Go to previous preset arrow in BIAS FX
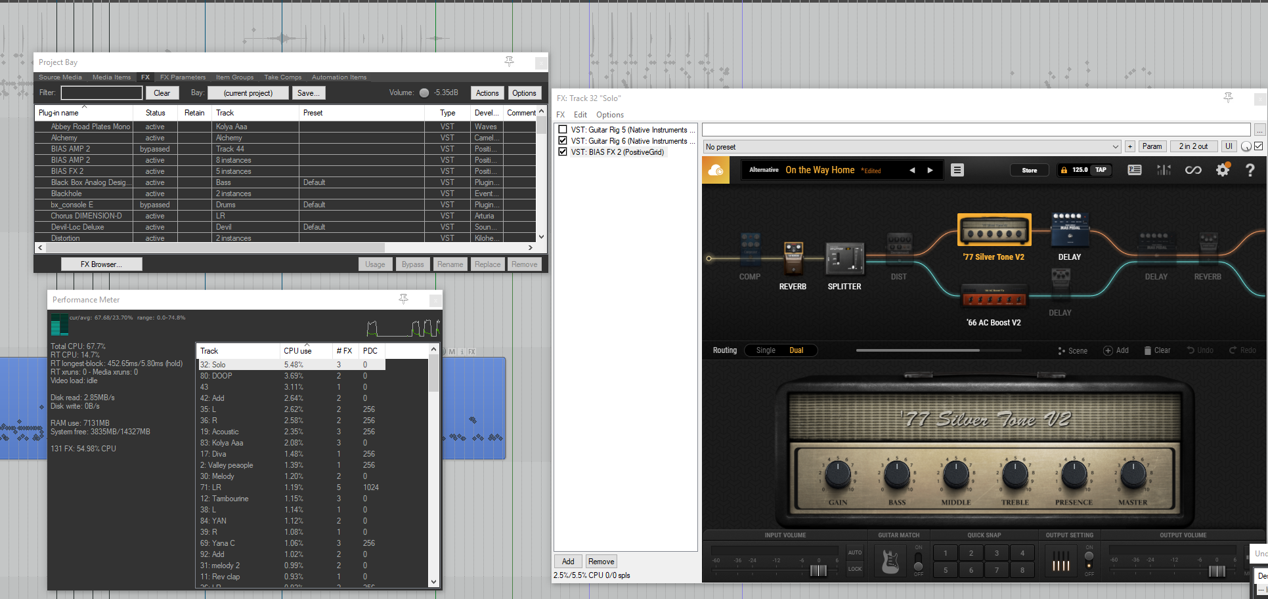The width and height of the screenshot is (1268, 599). point(912,171)
